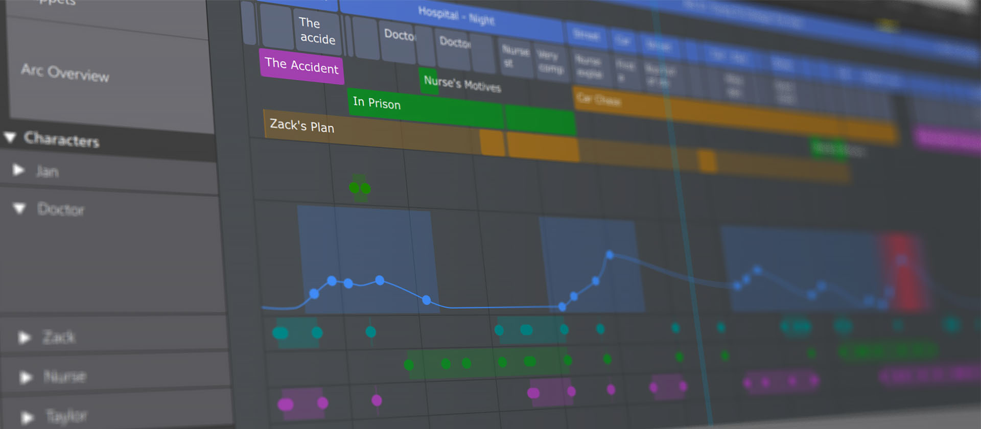The width and height of the screenshot is (981, 429).
Task: Expand the Jan character row
Action: [18, 170]
